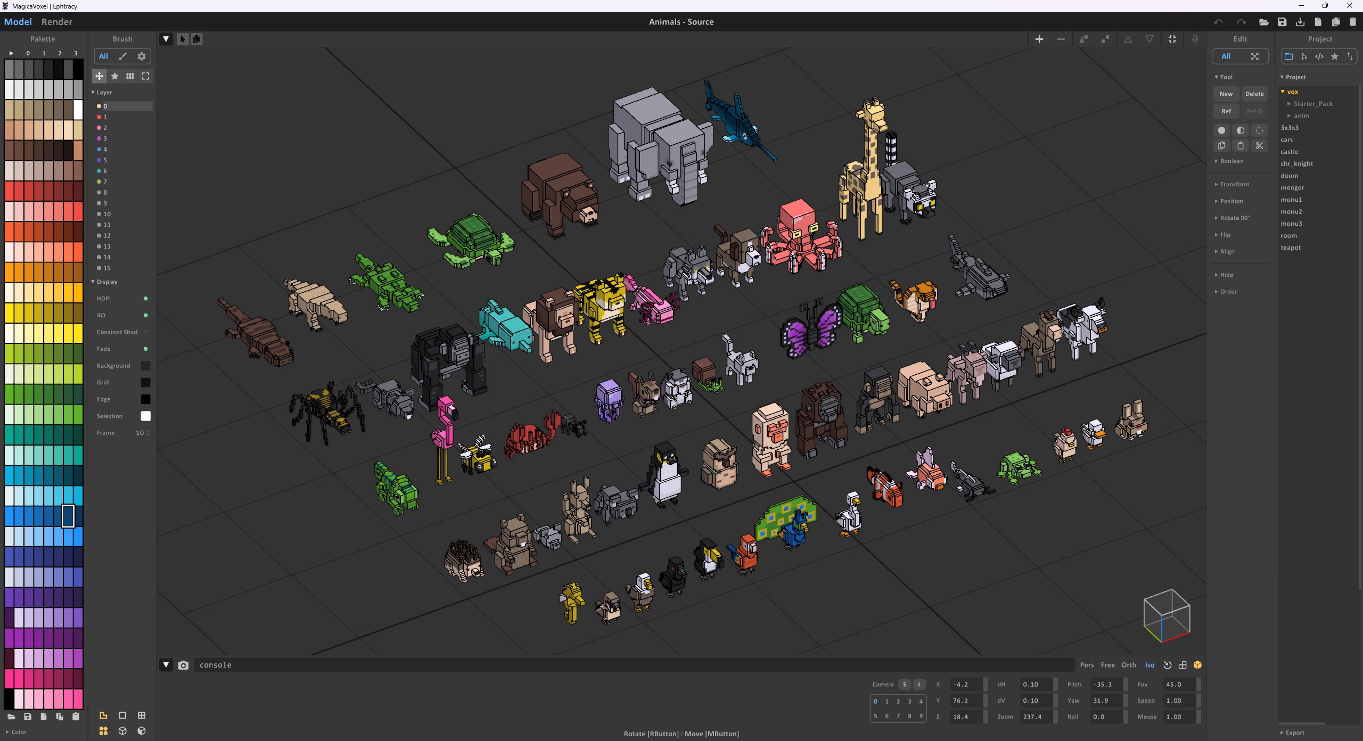Click the camera screenshot icon beside console

(x=183, y=665)
